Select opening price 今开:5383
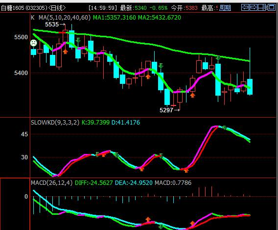 click(x=184, y=8)
